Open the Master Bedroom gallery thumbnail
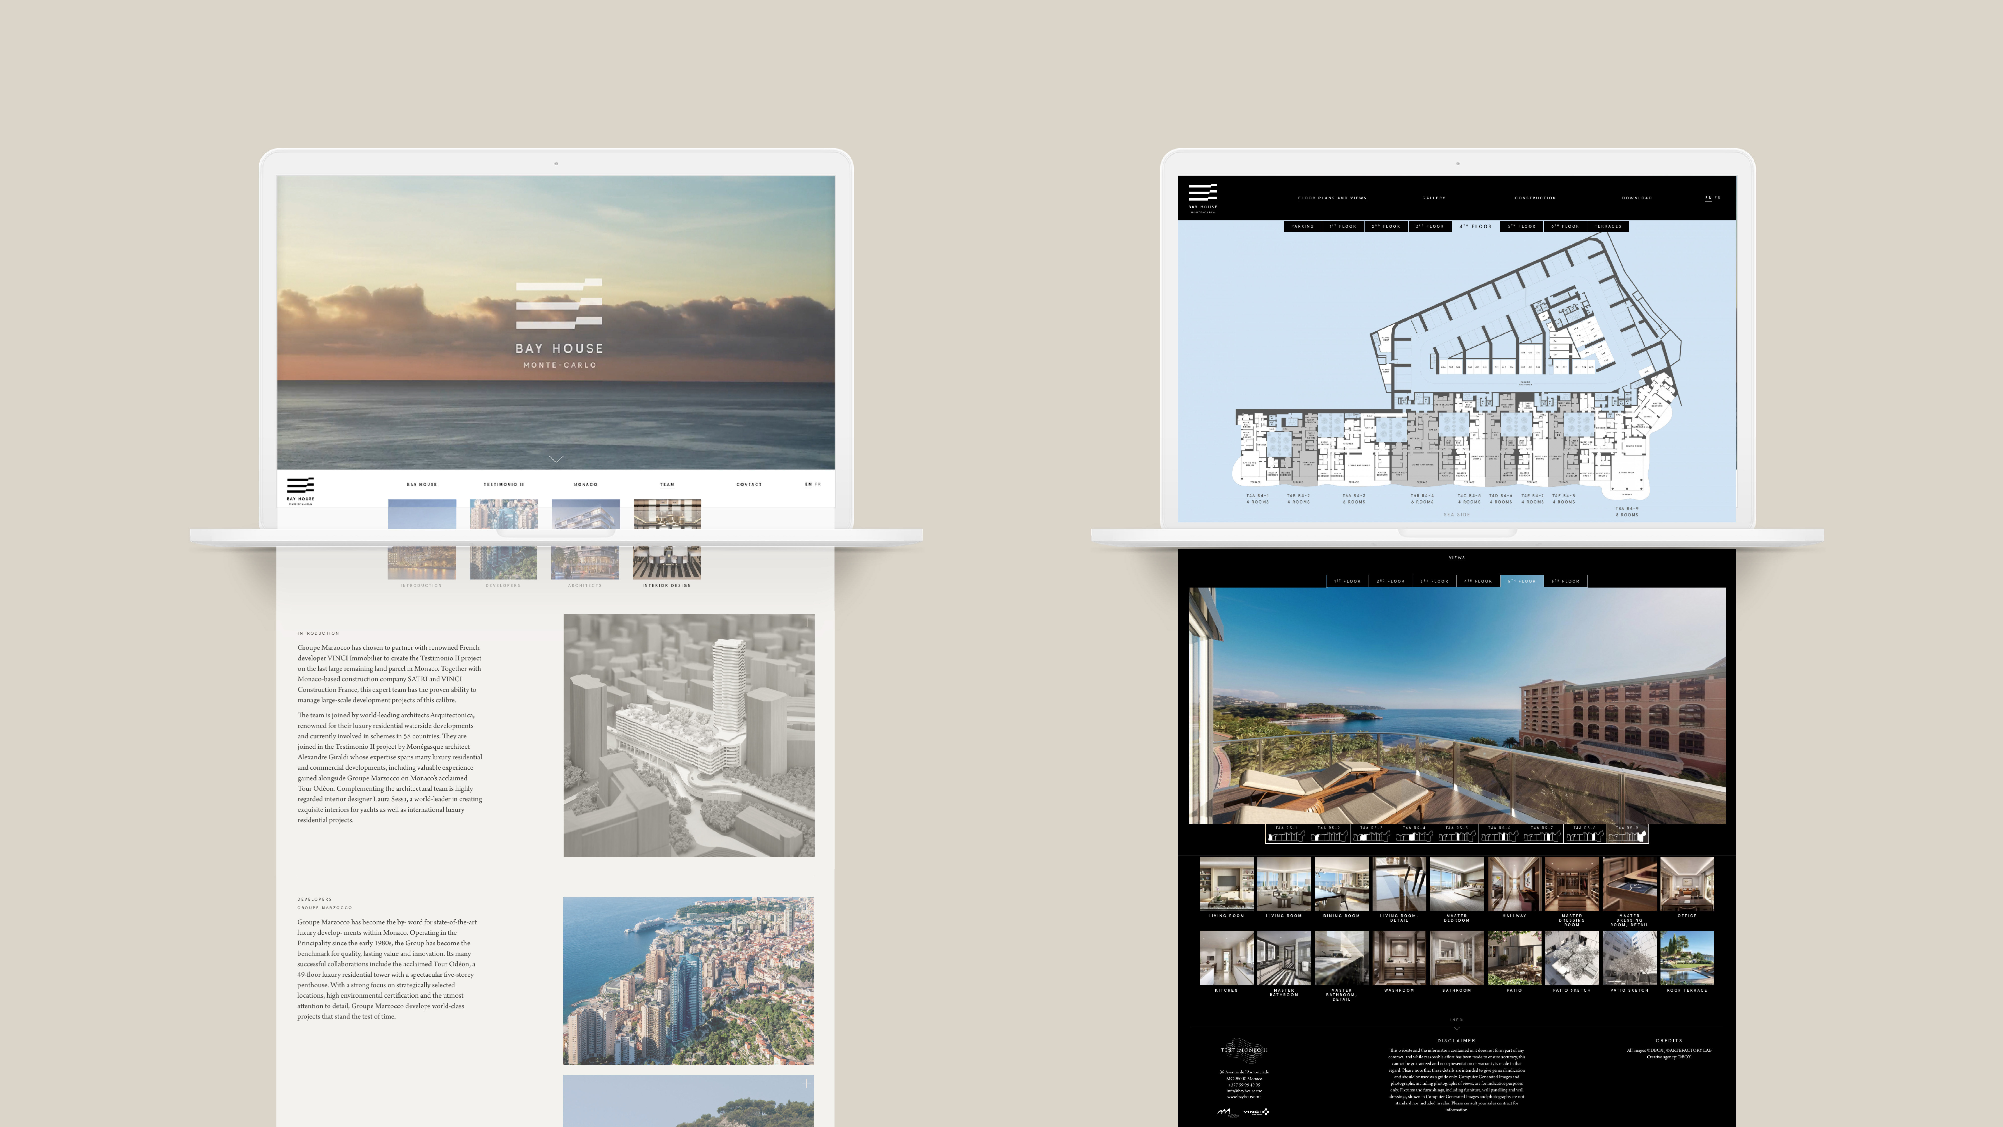 pos(1456,884)
